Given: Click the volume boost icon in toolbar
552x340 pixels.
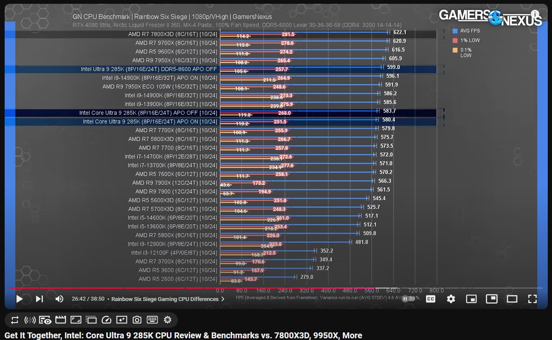Looking at the screenshot, I should (x=30, y=320).
